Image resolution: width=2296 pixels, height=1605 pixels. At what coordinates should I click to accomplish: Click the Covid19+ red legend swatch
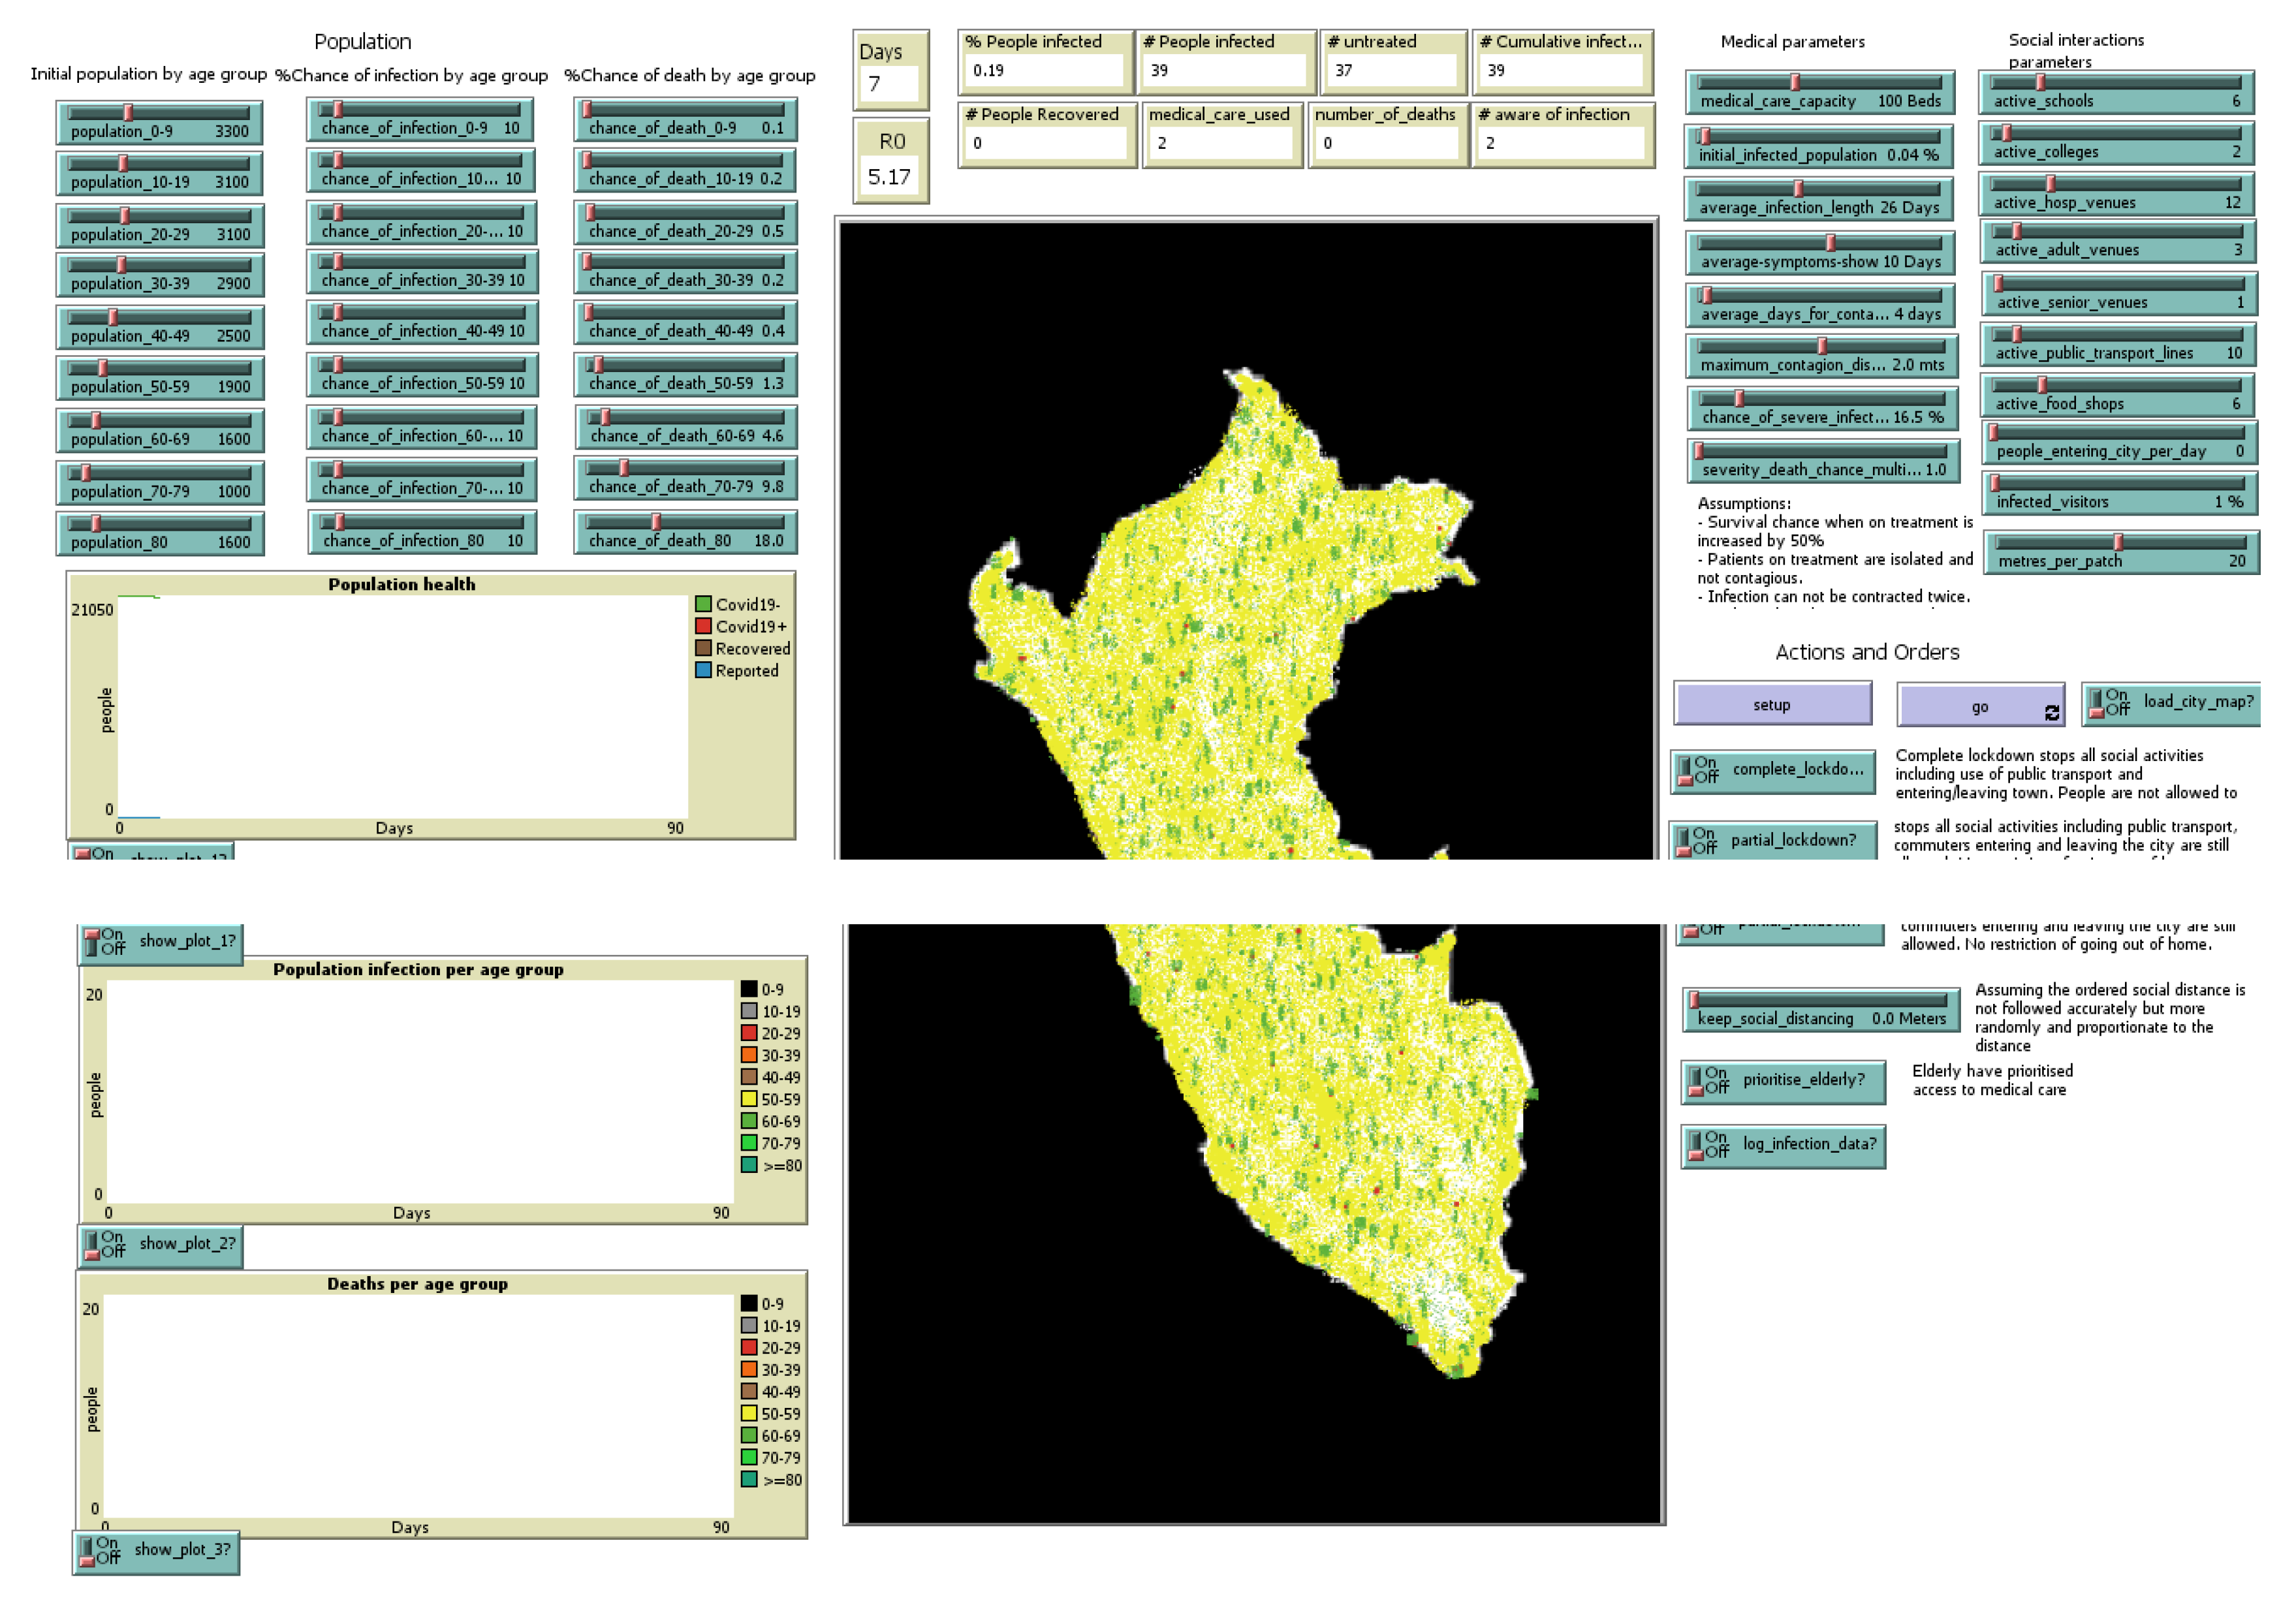tap(703, 626)
